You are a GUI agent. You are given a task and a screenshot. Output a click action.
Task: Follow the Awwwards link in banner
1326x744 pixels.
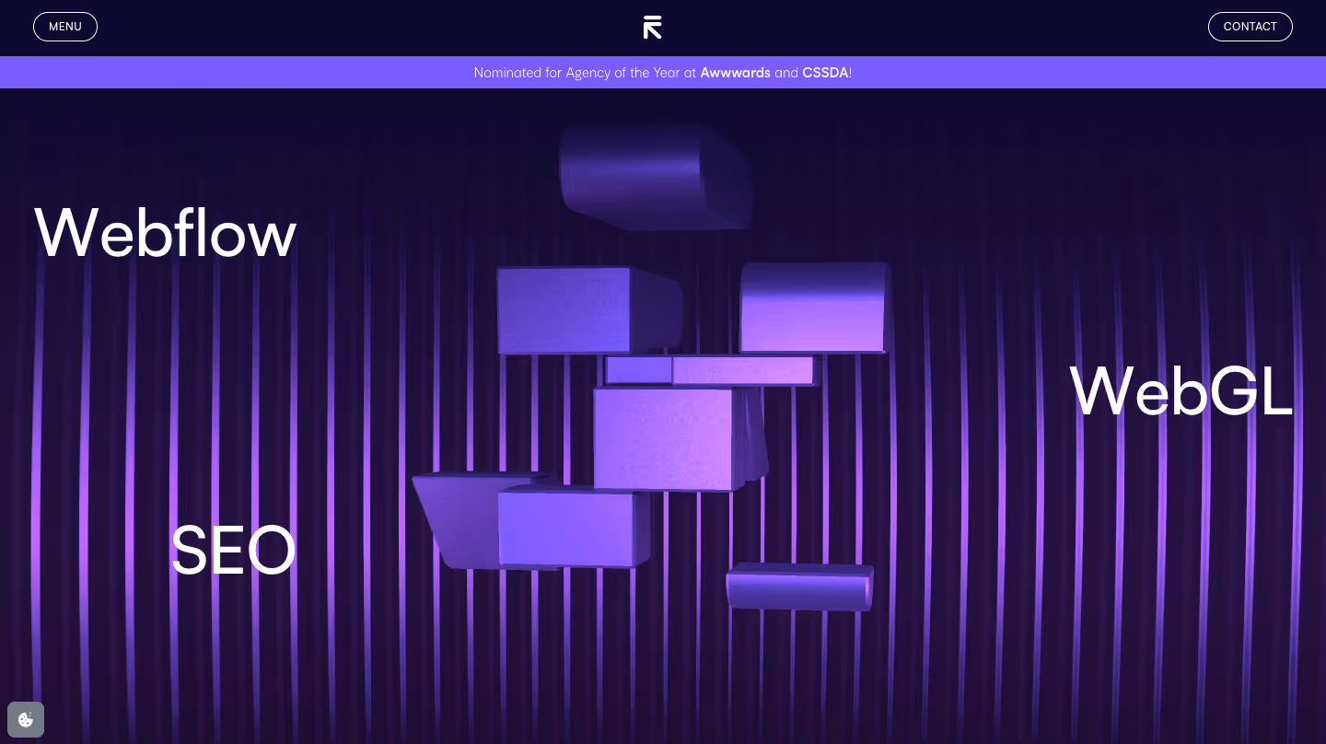click(x=735, y=73)
